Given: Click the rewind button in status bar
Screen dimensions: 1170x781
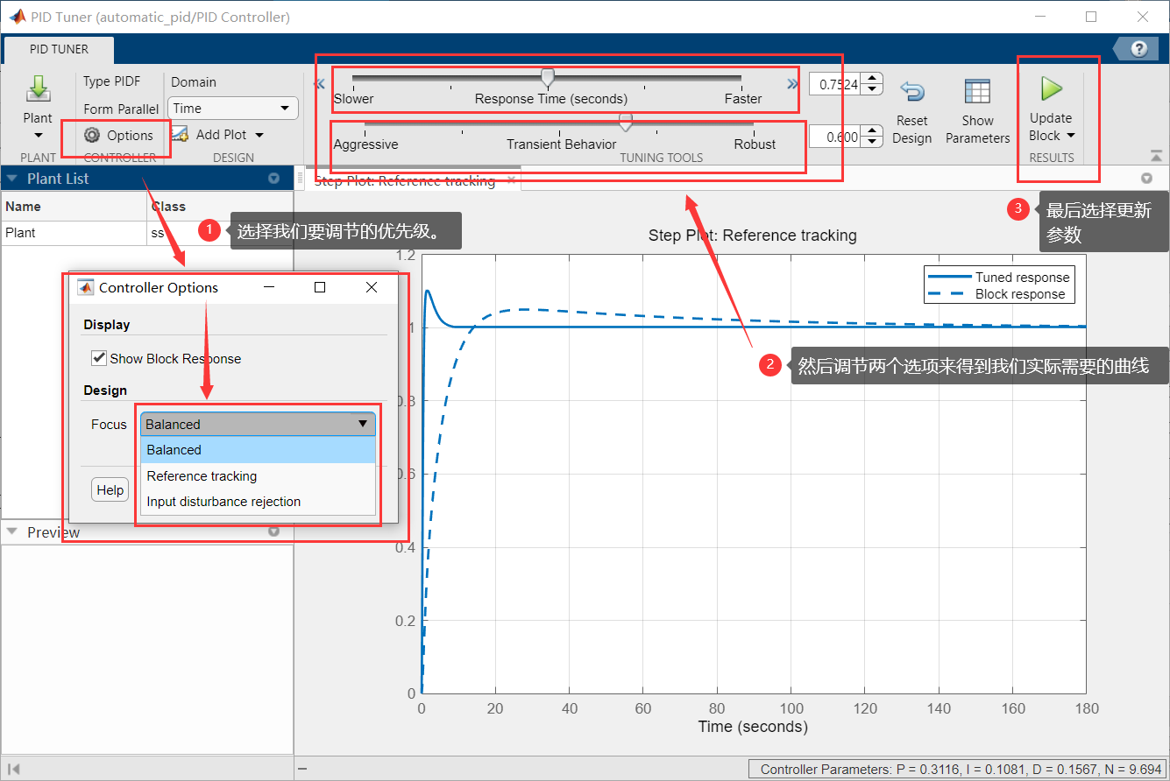Looking at the screenshot, I should (x=14, y=769).
